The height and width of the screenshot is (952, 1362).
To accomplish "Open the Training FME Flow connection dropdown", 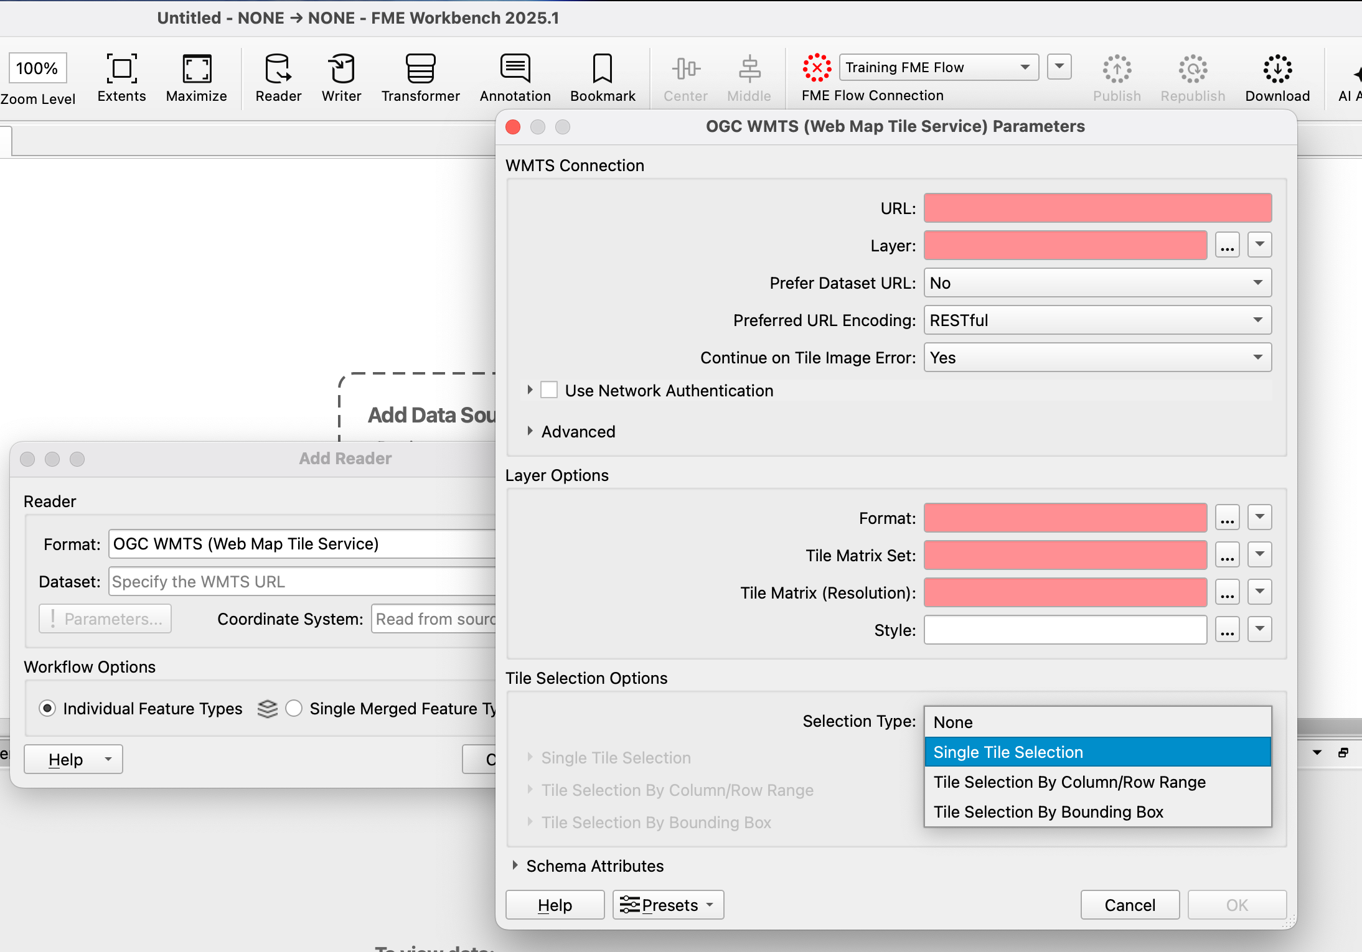I will pyautogui.click(x=939, y=67).
